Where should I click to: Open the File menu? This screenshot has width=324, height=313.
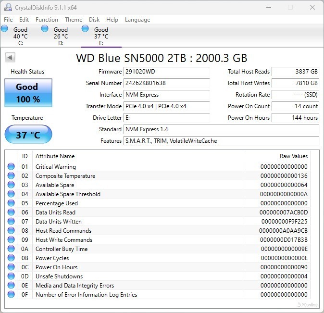pos(8,20)
